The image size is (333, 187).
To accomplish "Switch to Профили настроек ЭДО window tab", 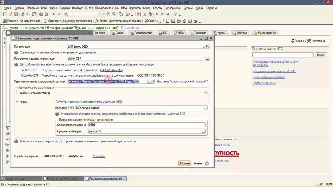I will click(63, 179).
